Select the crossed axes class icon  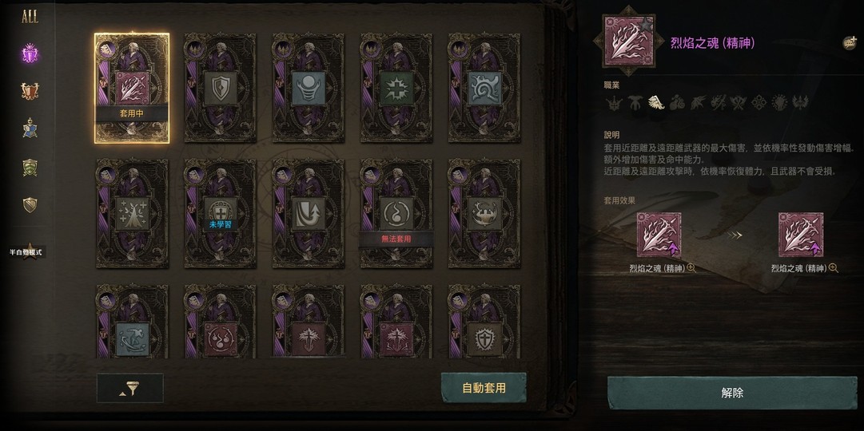[x=738, y=102]
